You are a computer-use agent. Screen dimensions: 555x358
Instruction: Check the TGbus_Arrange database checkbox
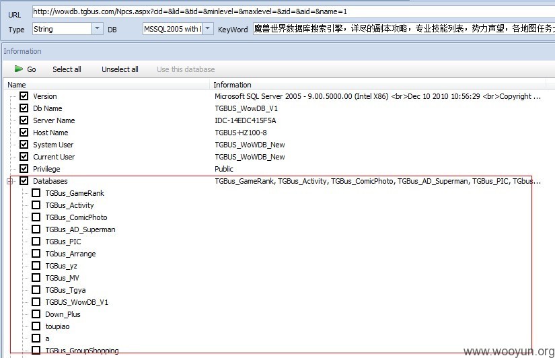point(36,253)
